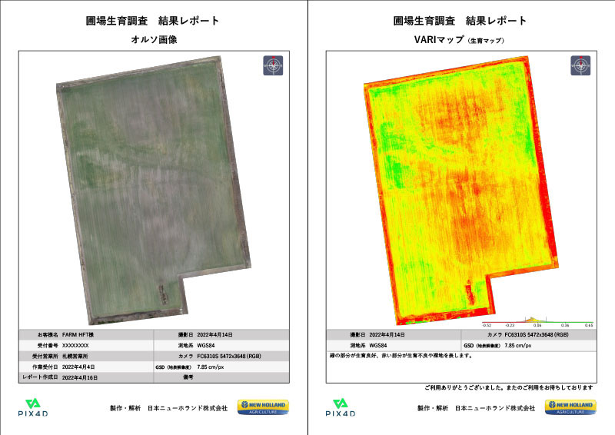The width and height of the screenshot is (615, 435).
Task: Click the New Holland logo on the right page
Action: (x=570, y=407)
